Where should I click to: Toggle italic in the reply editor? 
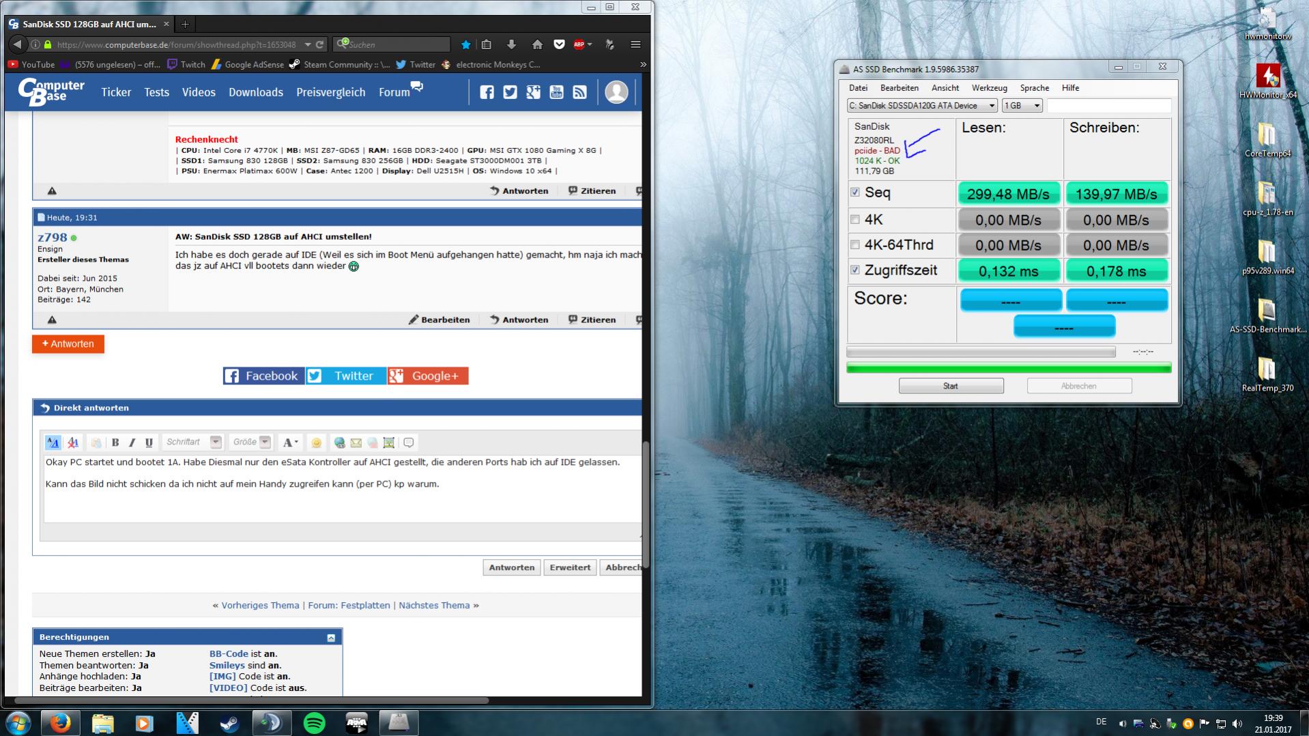coord(132,442)
